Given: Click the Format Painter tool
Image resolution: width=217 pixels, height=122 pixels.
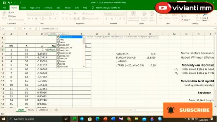Looking at the screenshot, I should point(16,20).
